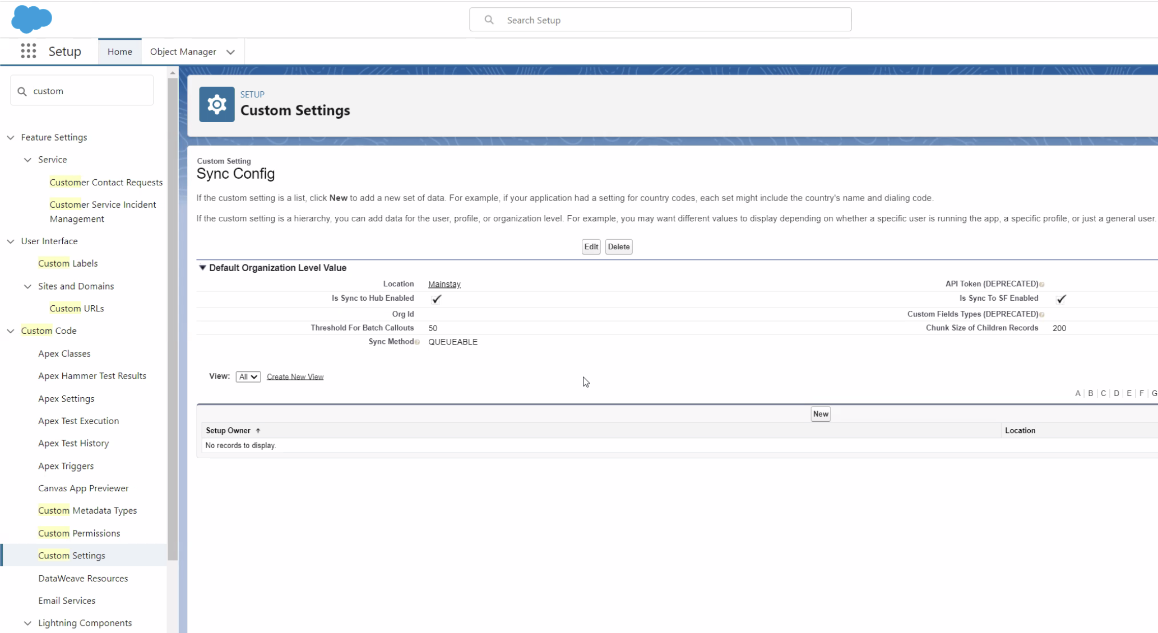Viewport: 1158px width, 633px height.
Task: Click the API Token (DEPRECATED) help icon
Action: 1041,285
